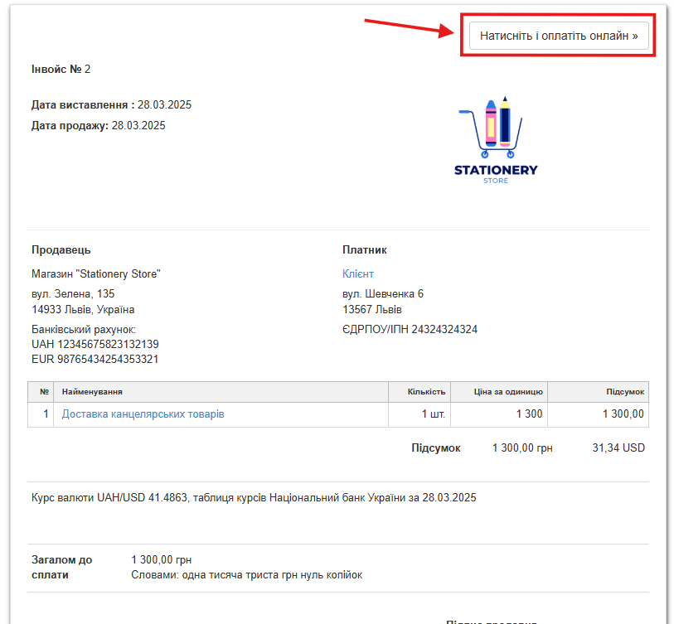Click the ЄДРПОУ/ІПН payer code
The width and height of the screenshot is (674, 624).
point(410,329)
